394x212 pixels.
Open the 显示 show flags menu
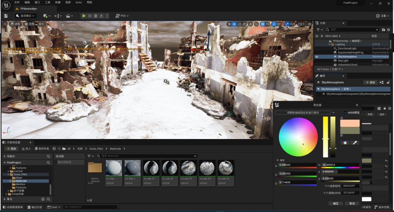42,24
